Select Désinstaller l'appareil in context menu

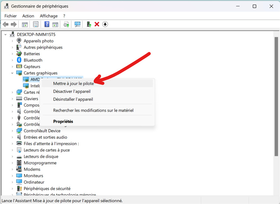(73, 99)
